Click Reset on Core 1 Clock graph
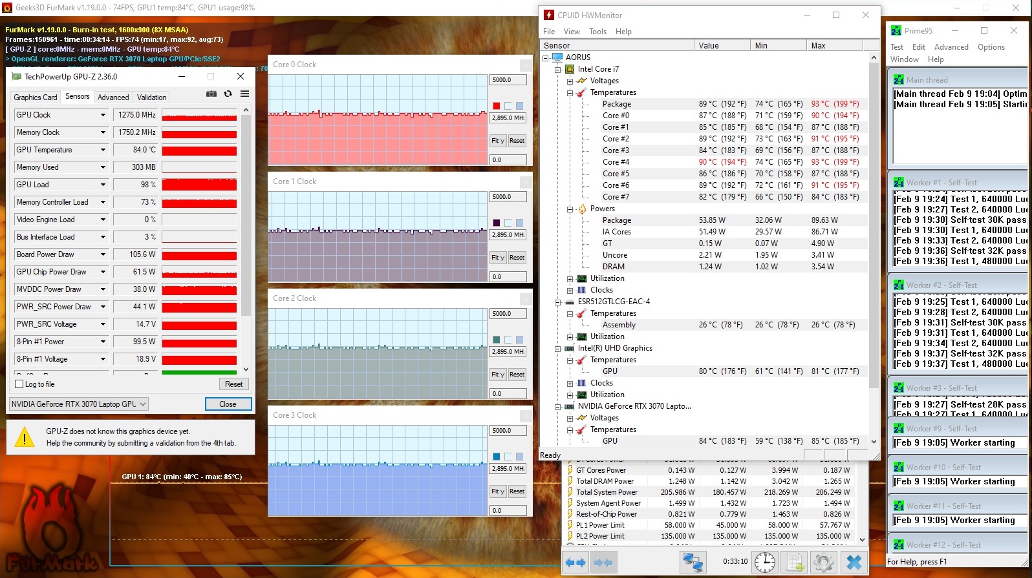 pos(517,258)
